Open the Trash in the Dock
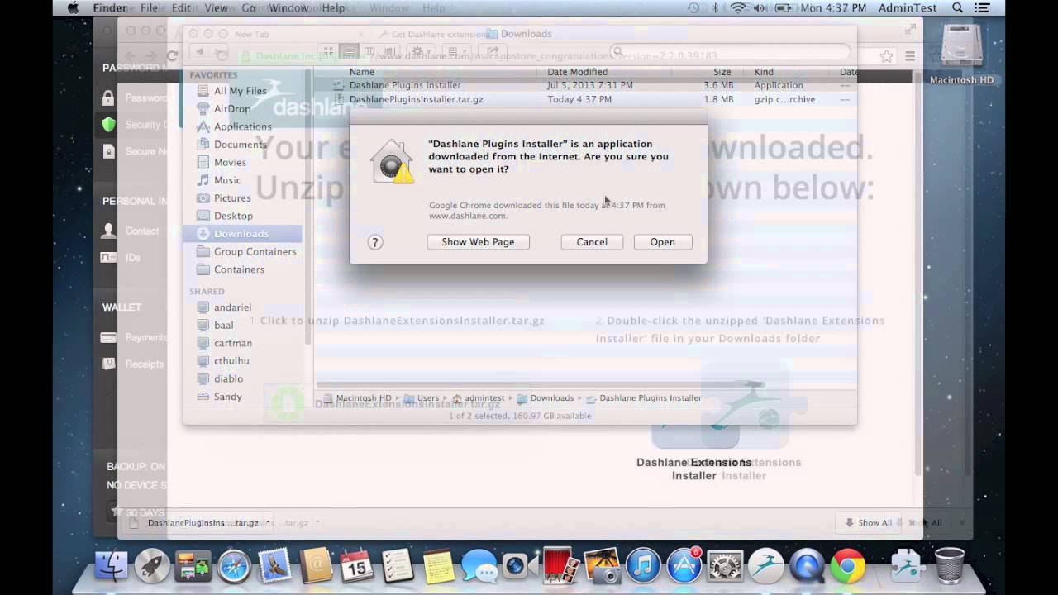This screenshot has height=595, width=1058. tap(950, 567)
